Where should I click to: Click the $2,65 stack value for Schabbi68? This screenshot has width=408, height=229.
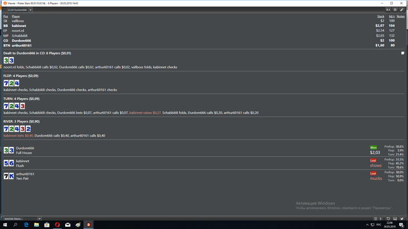(380, 35)
